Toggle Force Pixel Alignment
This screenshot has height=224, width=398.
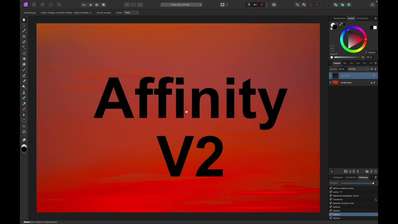249,5
